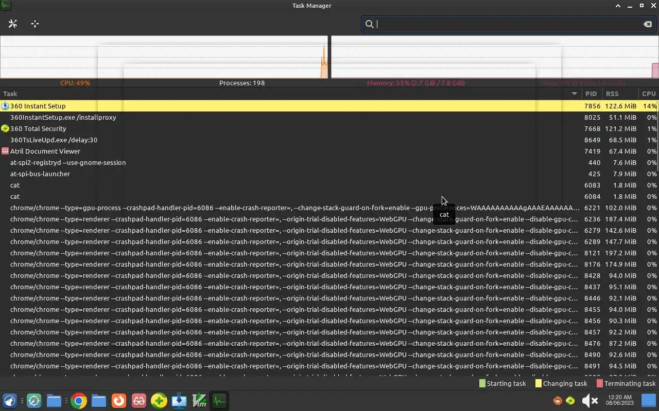Click RSS value 121.2 MiB
This screenshot has width=659, height=411.
click(621, 128)
